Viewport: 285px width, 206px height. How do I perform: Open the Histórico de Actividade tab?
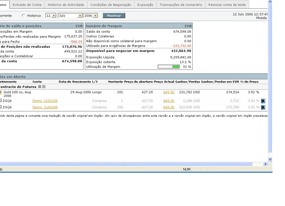[x=66, y=5]
